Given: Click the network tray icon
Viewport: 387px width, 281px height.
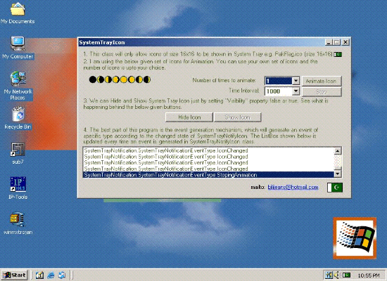Looking at the screenshot, I should 329,275.
